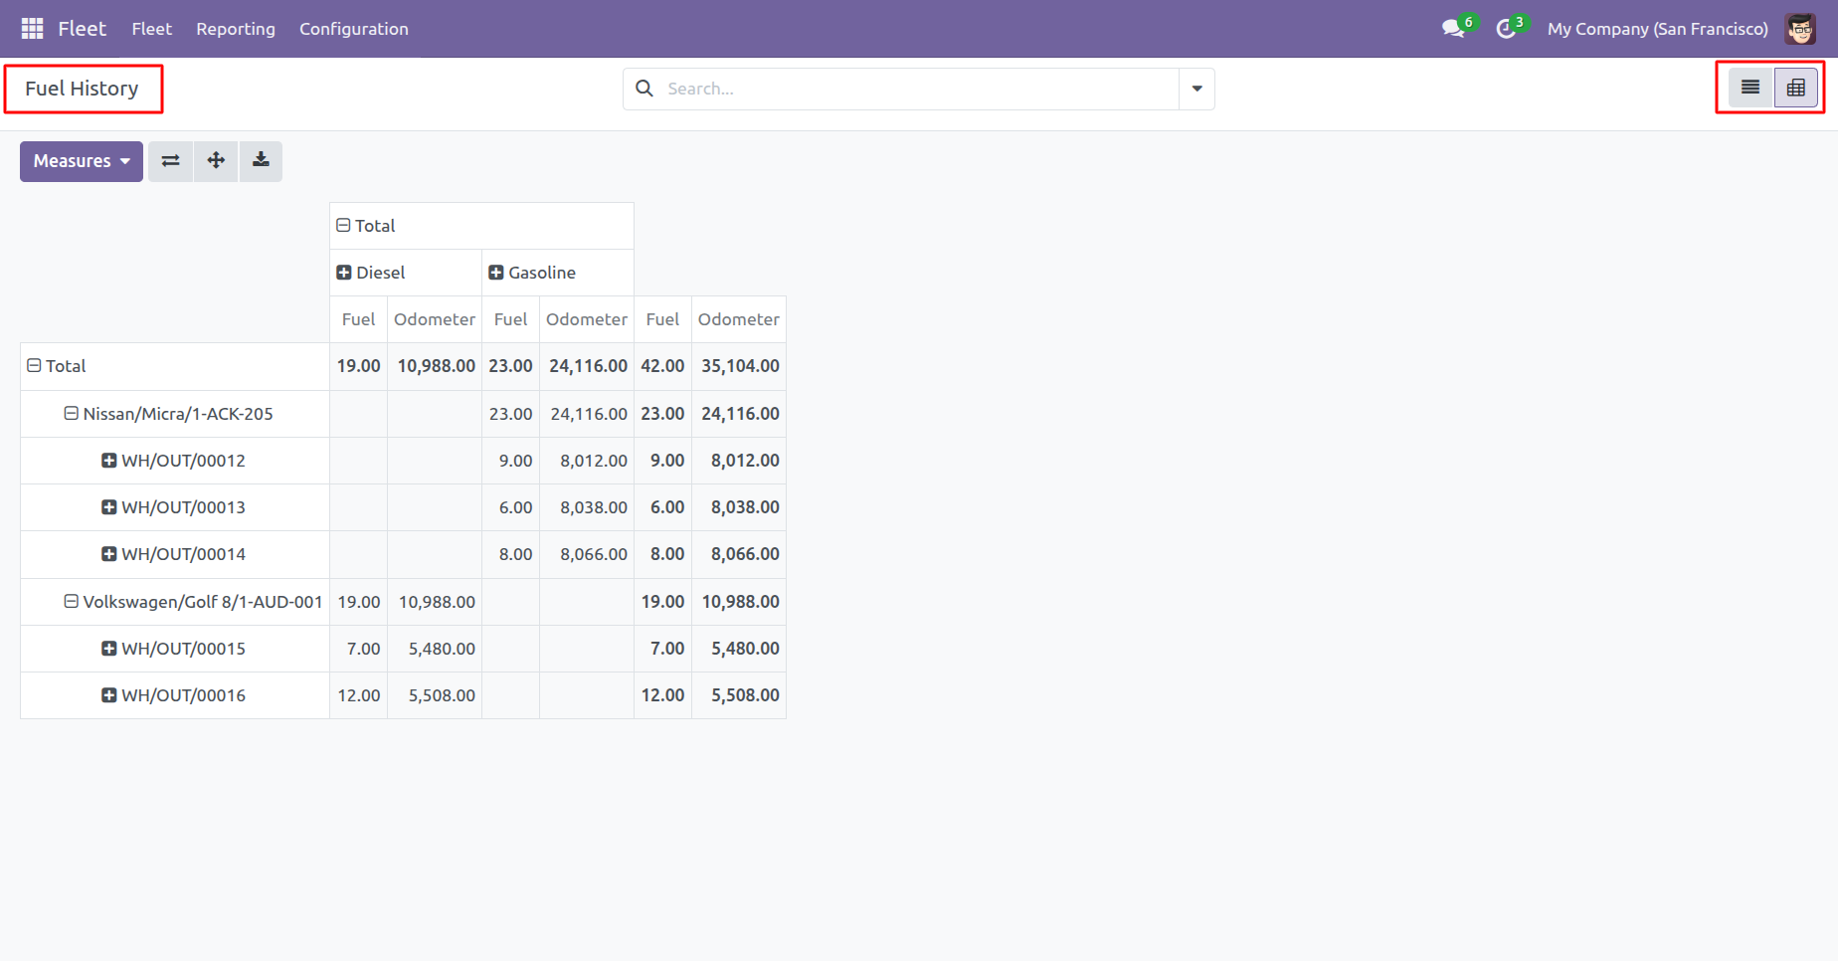Download the pivot table as xlsx

[261, 161]
